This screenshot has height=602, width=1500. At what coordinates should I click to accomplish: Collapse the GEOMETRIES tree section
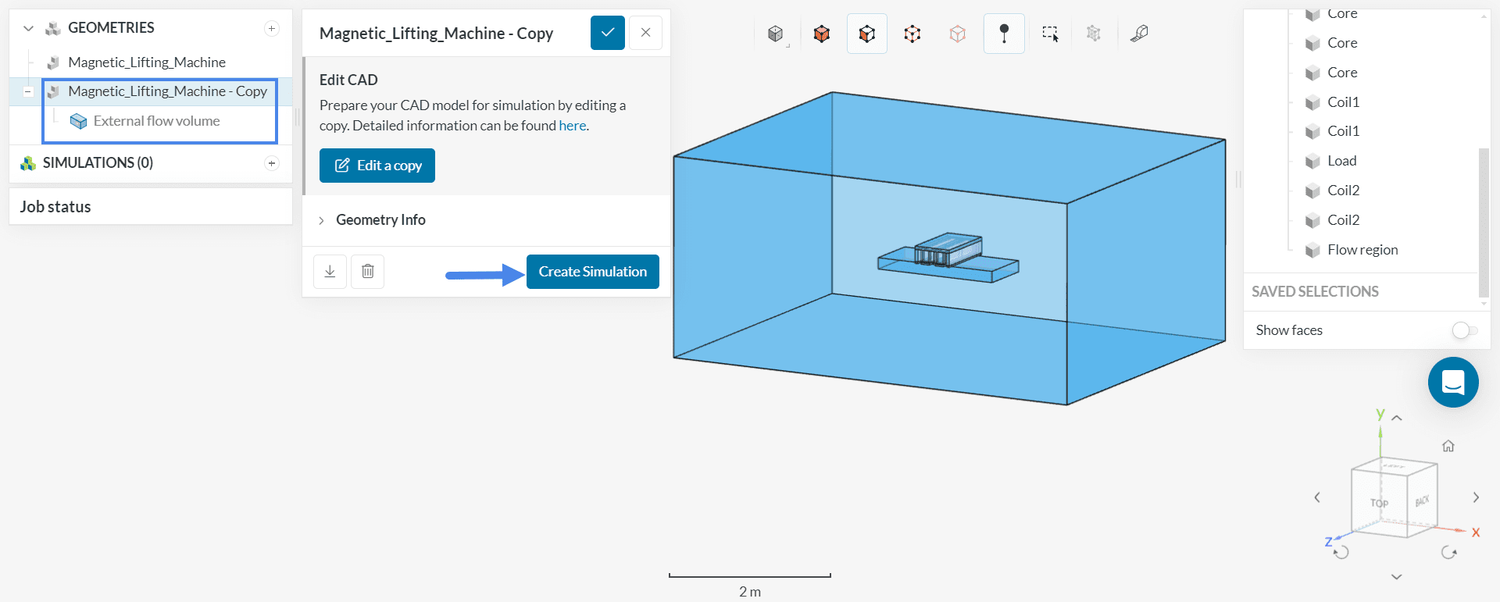(x=29, y=29)
